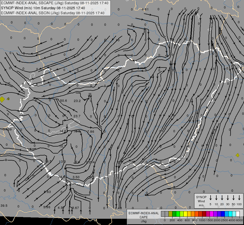Click the J/kg unit label in legend

[144, 221]
